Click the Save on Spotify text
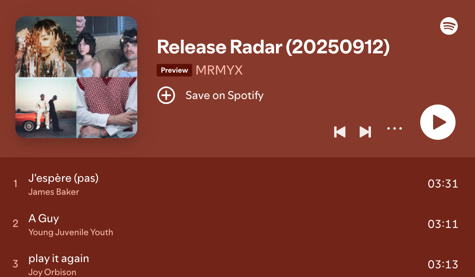The height and width of the screenshot is (277, 475). (x=224, y=95)
